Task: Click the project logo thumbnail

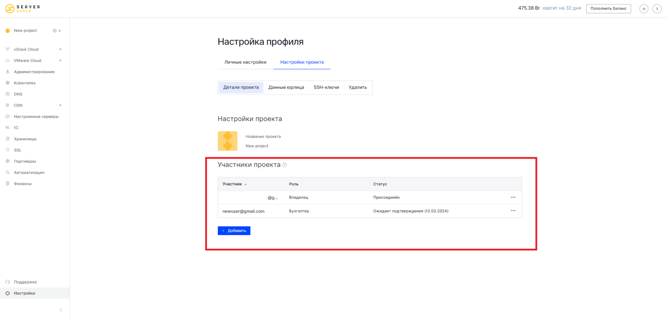Action: click(x=228, y=141)
